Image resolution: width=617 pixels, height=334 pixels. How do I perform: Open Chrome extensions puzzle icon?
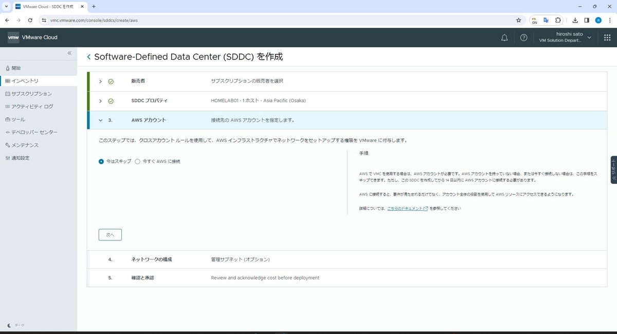559,20
